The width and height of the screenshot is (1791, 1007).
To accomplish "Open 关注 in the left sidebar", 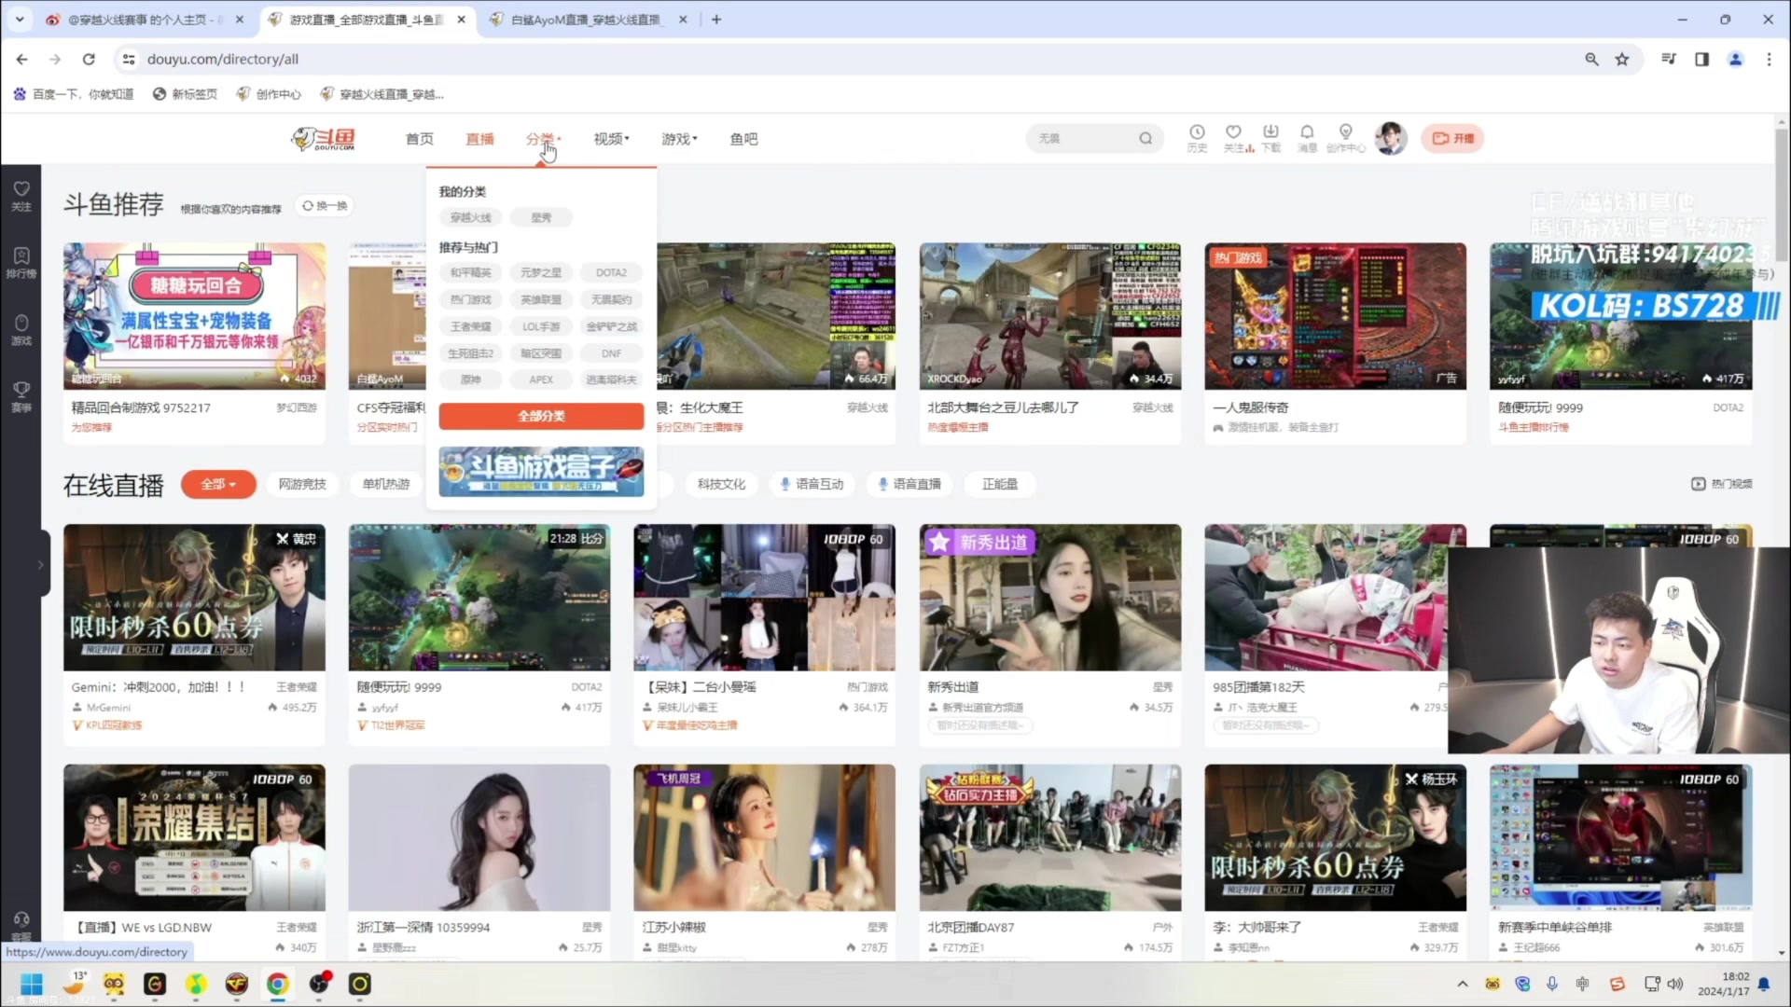I will [21, 196].
